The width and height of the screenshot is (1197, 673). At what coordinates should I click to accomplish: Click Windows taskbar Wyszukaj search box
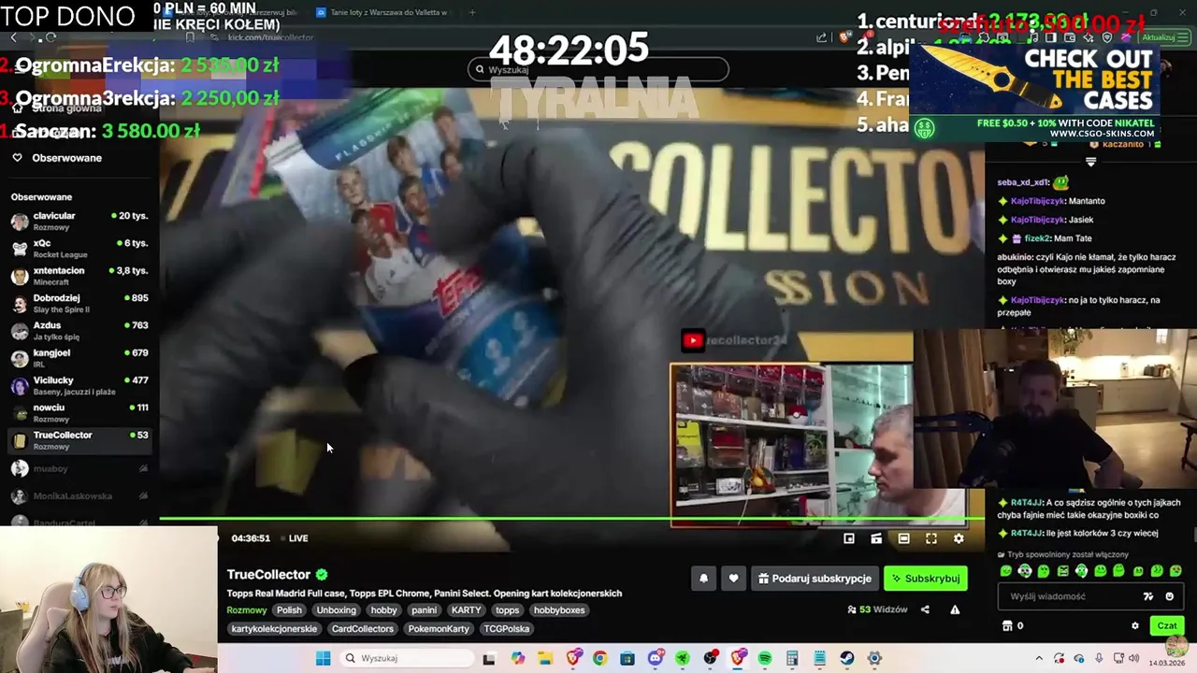407,658
